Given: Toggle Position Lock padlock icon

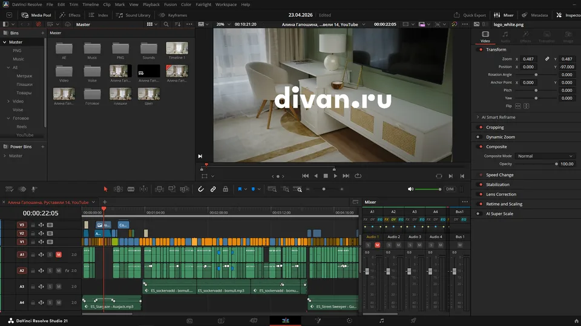Looking at the screenshot, I should [225, 189].
